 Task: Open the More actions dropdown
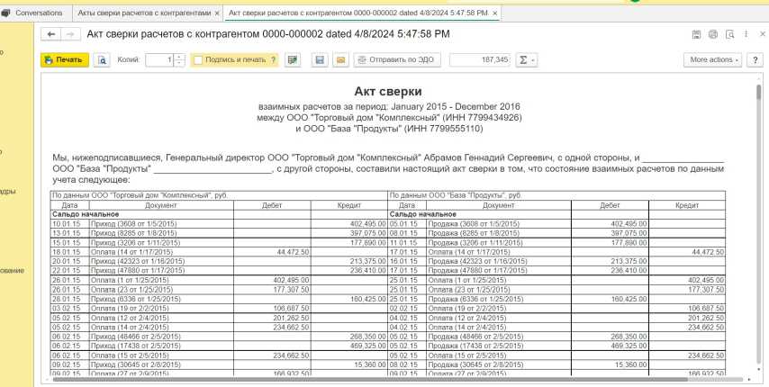click(x=712, y=59)
